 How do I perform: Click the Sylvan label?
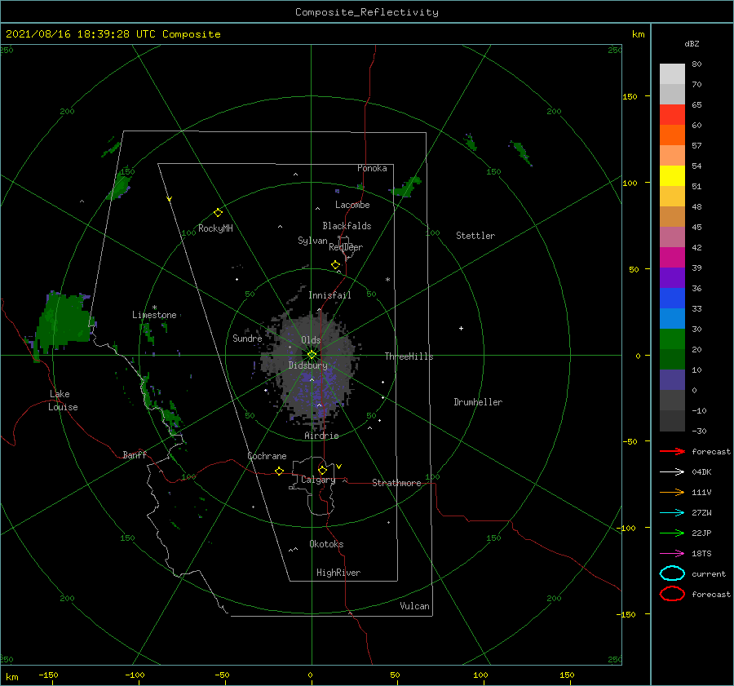click(312, 241)
